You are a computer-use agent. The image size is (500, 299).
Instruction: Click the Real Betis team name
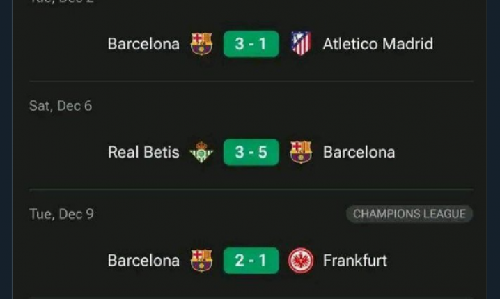143,152
